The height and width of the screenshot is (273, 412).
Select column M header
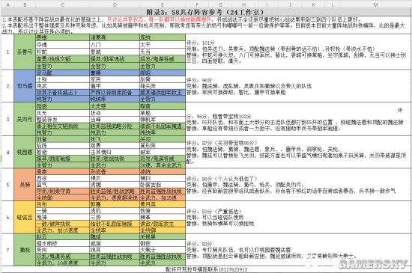coord(375,4)
